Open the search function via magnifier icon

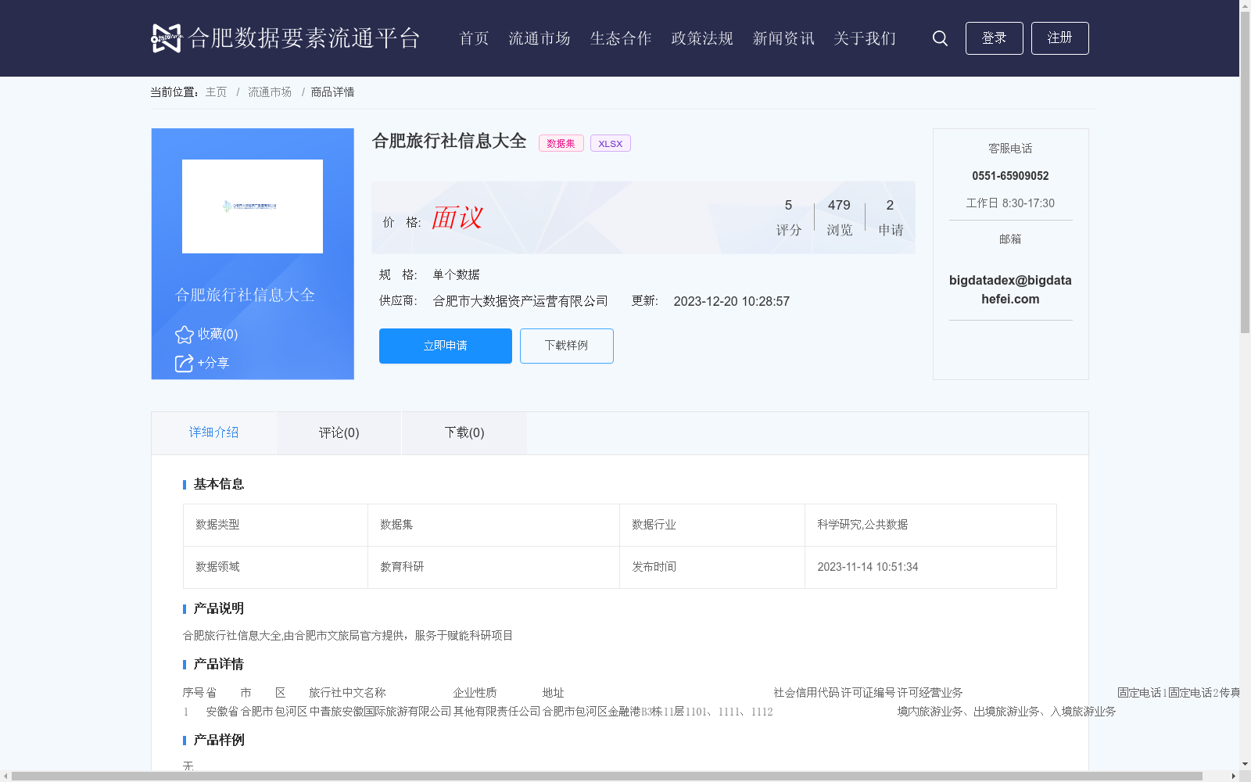coord(939,38)
